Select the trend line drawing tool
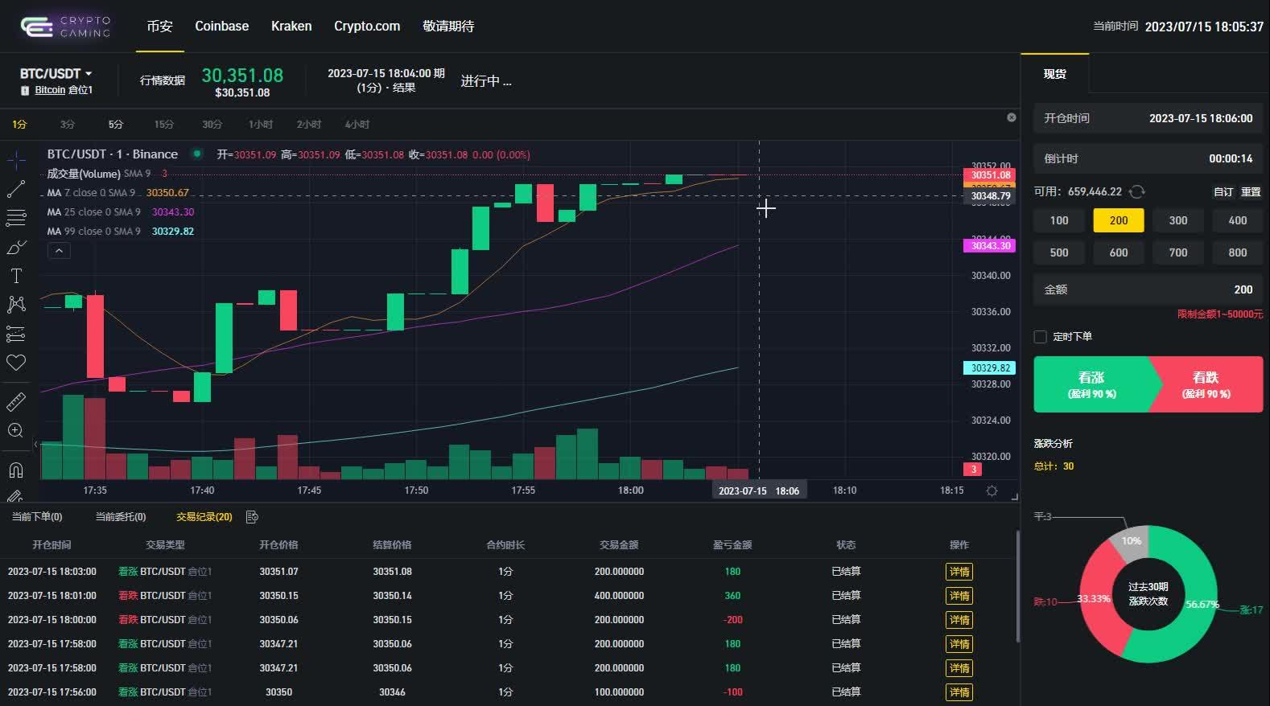 [x=16, y=190]
